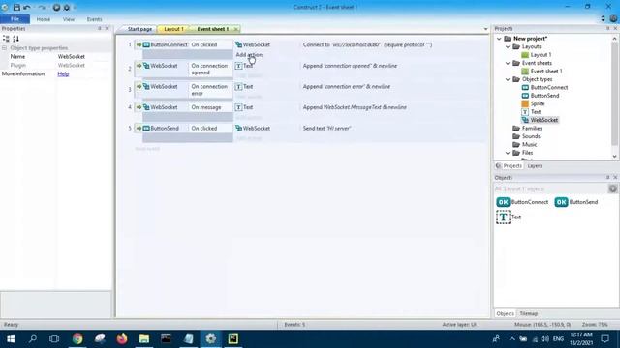This screenshot has width=620, height=348.
Task: Select On connection opened condition
Action: click(x=209, y=69)
